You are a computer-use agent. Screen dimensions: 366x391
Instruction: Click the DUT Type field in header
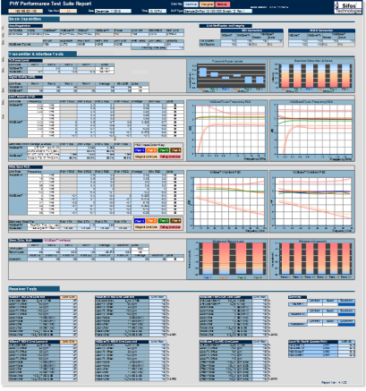[217, 11]
